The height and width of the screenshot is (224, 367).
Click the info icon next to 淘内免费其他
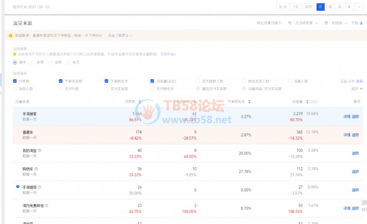(x=46, y=205)
